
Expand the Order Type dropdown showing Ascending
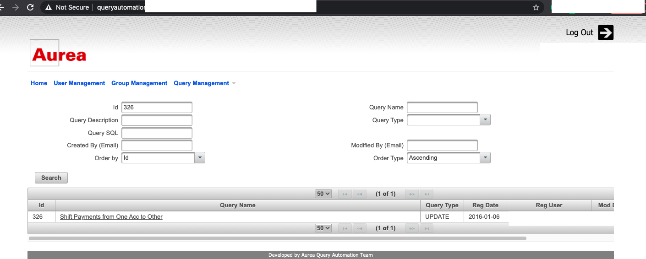point(485,158)
